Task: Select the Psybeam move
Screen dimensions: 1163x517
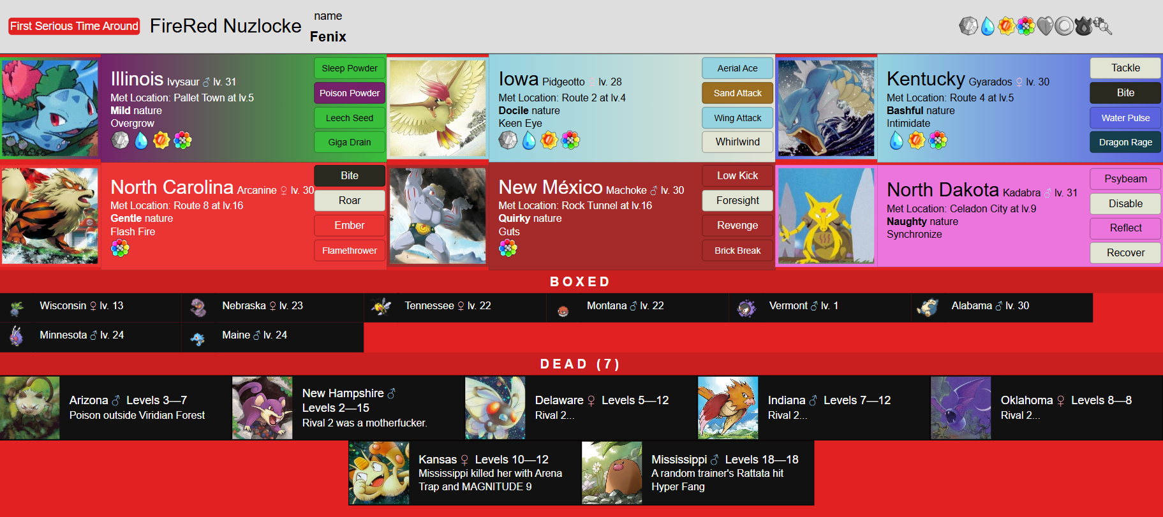Action: click(x=1125, y=179)
